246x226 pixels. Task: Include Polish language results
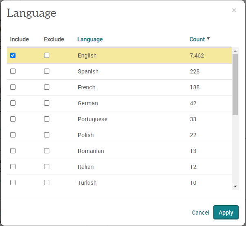coord(13,135)
